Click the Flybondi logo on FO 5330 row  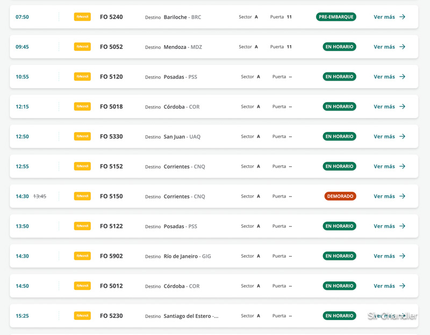(82, 136)
